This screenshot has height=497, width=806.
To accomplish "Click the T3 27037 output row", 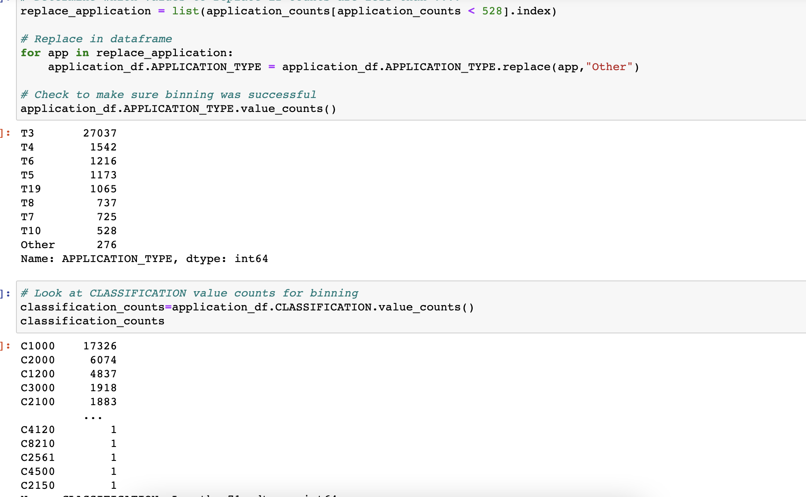I will pyautogui.click(x=69, y=133).
